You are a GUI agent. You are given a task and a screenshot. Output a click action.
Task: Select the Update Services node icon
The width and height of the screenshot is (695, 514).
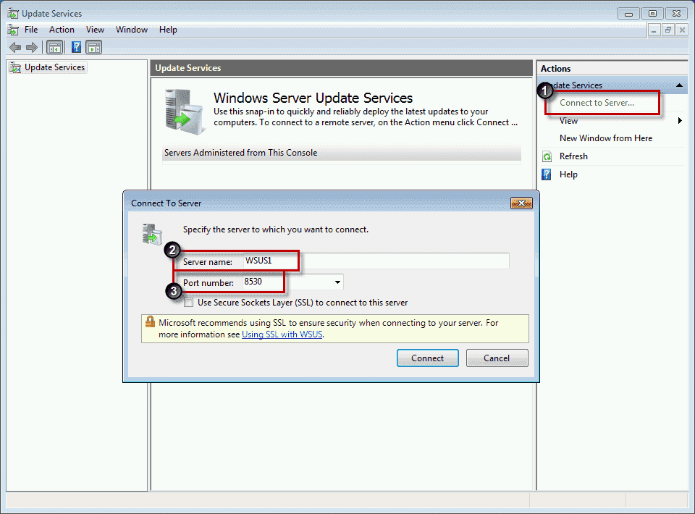[x=16, y=67]
